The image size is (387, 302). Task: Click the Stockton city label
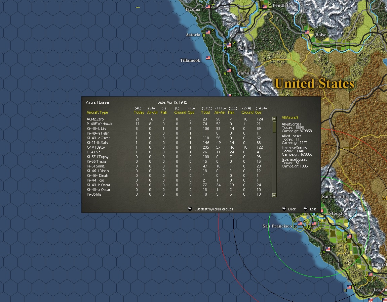pos(338,213)
